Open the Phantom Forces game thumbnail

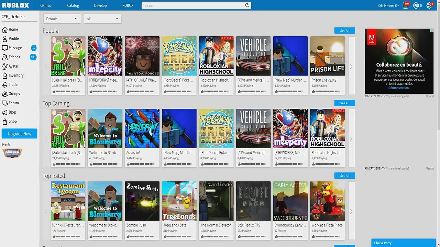click(142, 56)
